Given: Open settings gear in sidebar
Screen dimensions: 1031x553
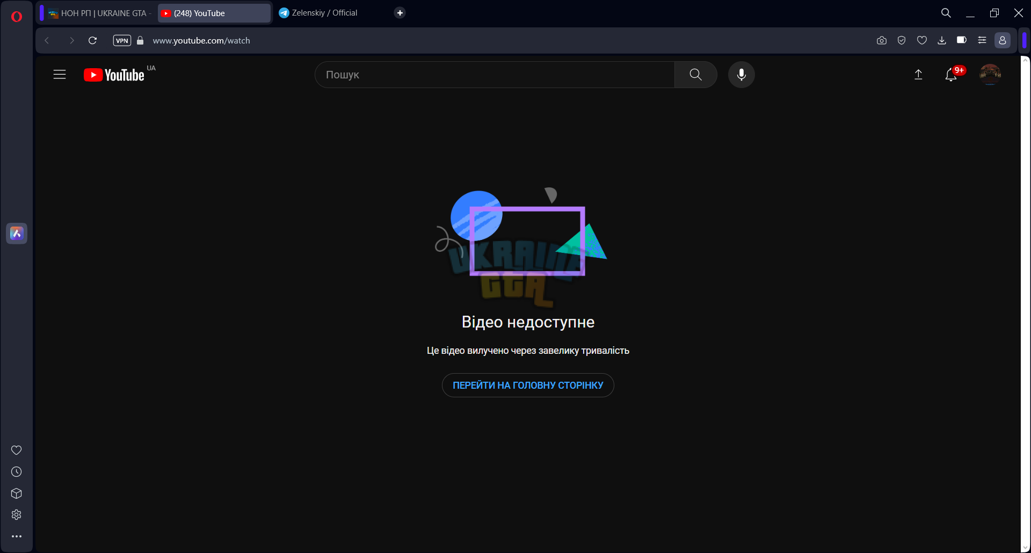Looking at the screenshot, I should [17, 515].
